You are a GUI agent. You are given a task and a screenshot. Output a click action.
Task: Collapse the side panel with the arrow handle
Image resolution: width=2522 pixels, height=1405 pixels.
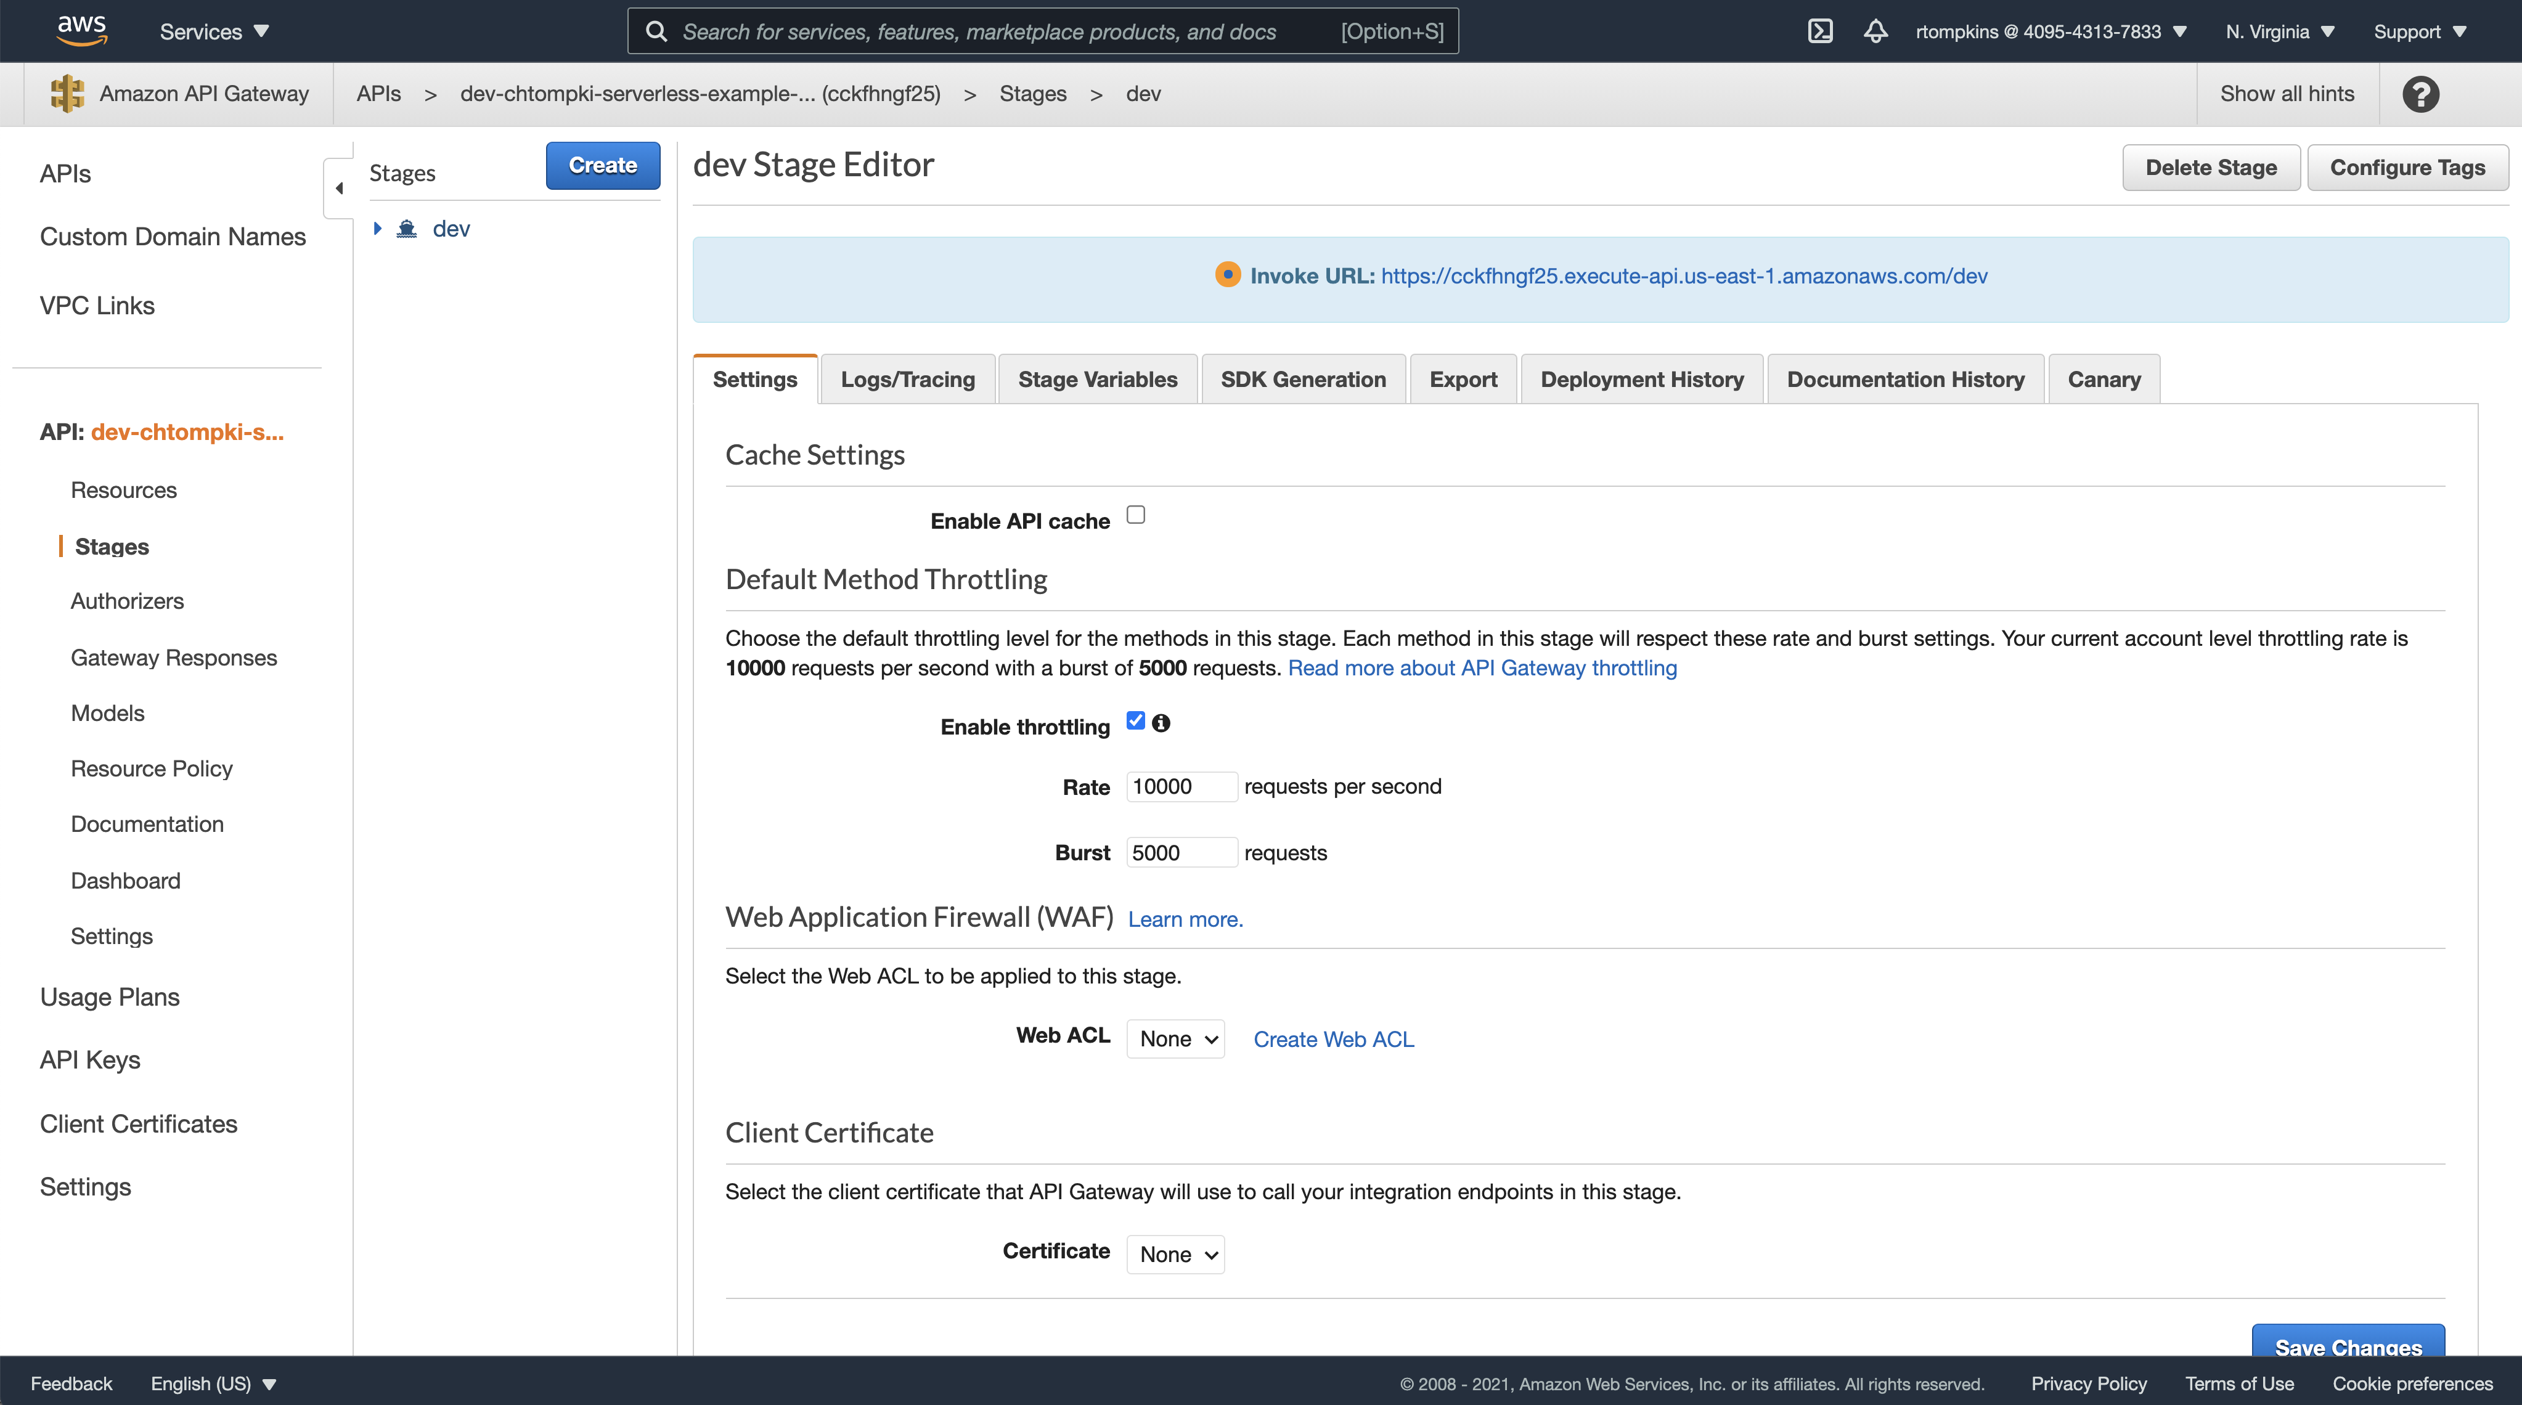click(339, 188)
